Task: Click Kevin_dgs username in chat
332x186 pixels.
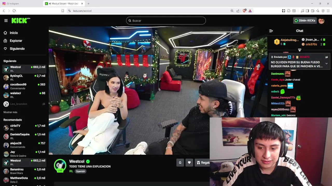Action: pyautogui.click(x=278, y=80)
